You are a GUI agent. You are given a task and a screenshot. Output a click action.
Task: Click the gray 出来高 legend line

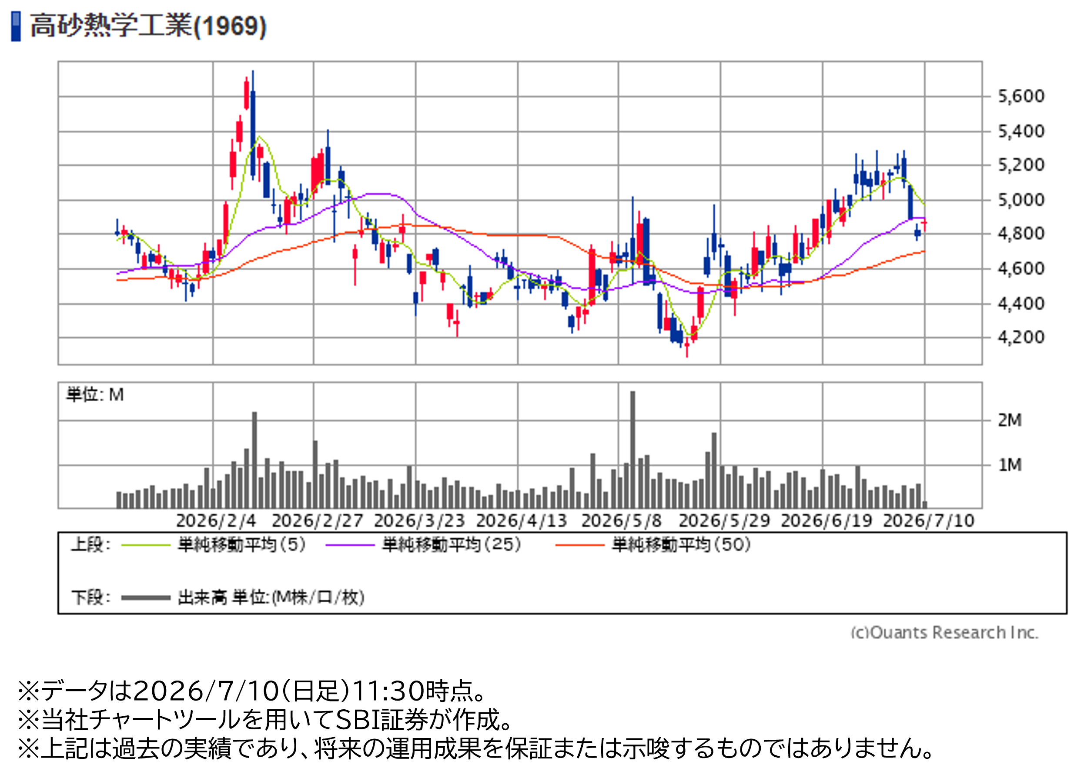[146, 598]
